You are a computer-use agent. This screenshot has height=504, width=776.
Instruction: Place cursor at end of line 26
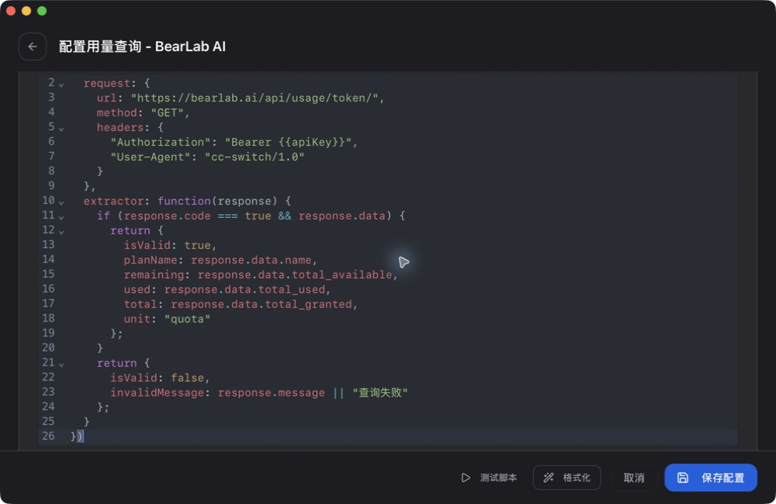(x=84, y=437)
